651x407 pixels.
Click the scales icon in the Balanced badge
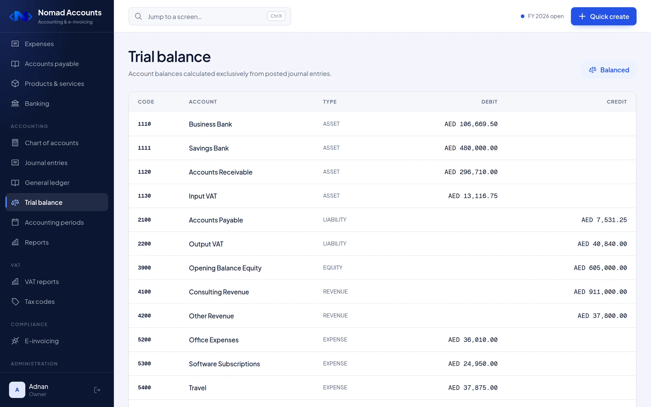[593, 70]
